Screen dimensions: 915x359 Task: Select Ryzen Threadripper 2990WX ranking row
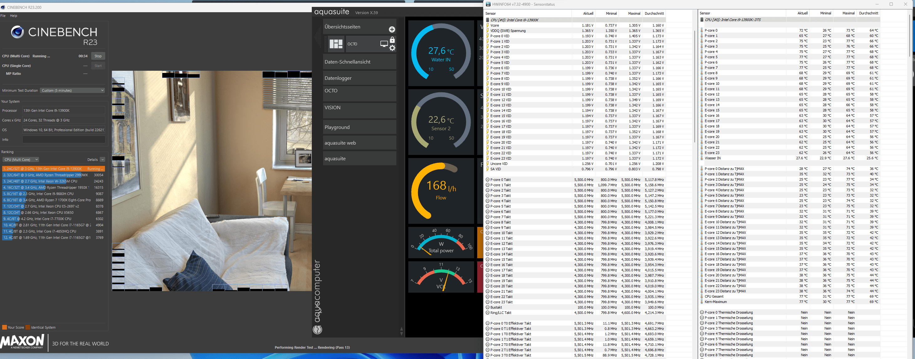tap(53, 175)
